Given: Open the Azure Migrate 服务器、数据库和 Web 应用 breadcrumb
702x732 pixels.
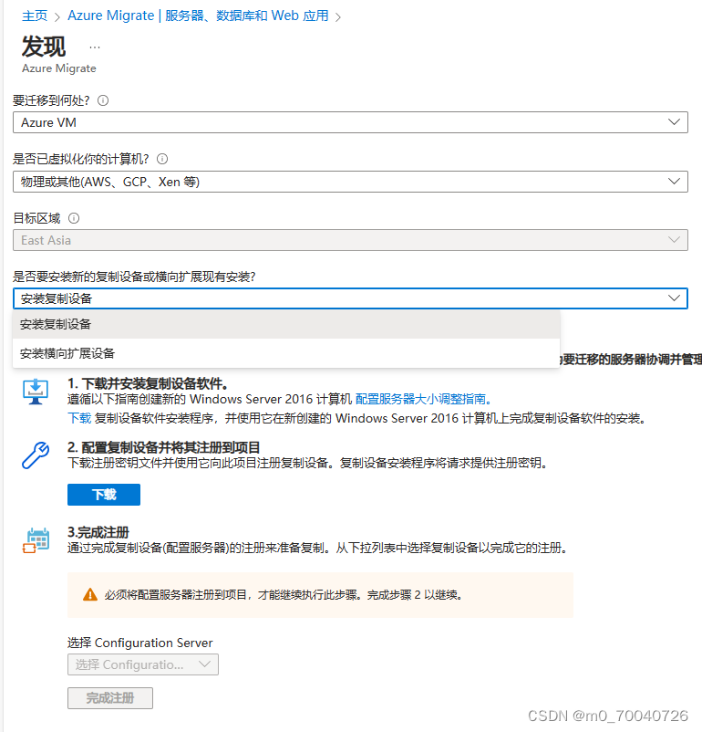Looking at the screenshot, I should point(198,16).
